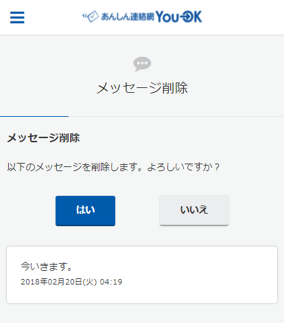The width and height of the screenshot is (284, 323).
Task: Click the white header bar beside the logo
Action: [x=242, y=17]
